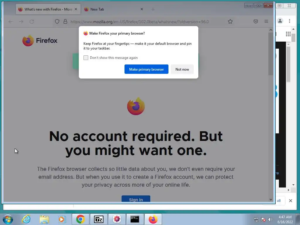The image size is (300, 225).
Task: Open Action Center flag tray icon
Action: point(263,219)
